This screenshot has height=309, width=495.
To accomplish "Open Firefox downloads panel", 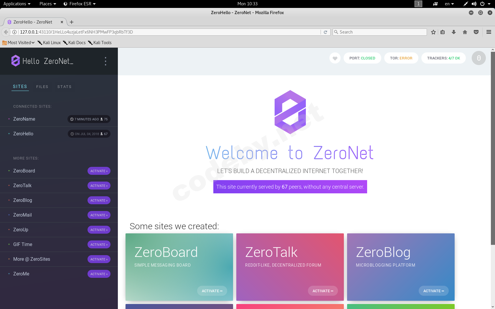I will click(x=454, y=32).
